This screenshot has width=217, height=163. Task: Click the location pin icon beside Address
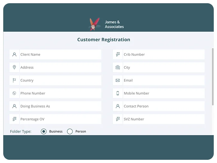tap(14, 67)
